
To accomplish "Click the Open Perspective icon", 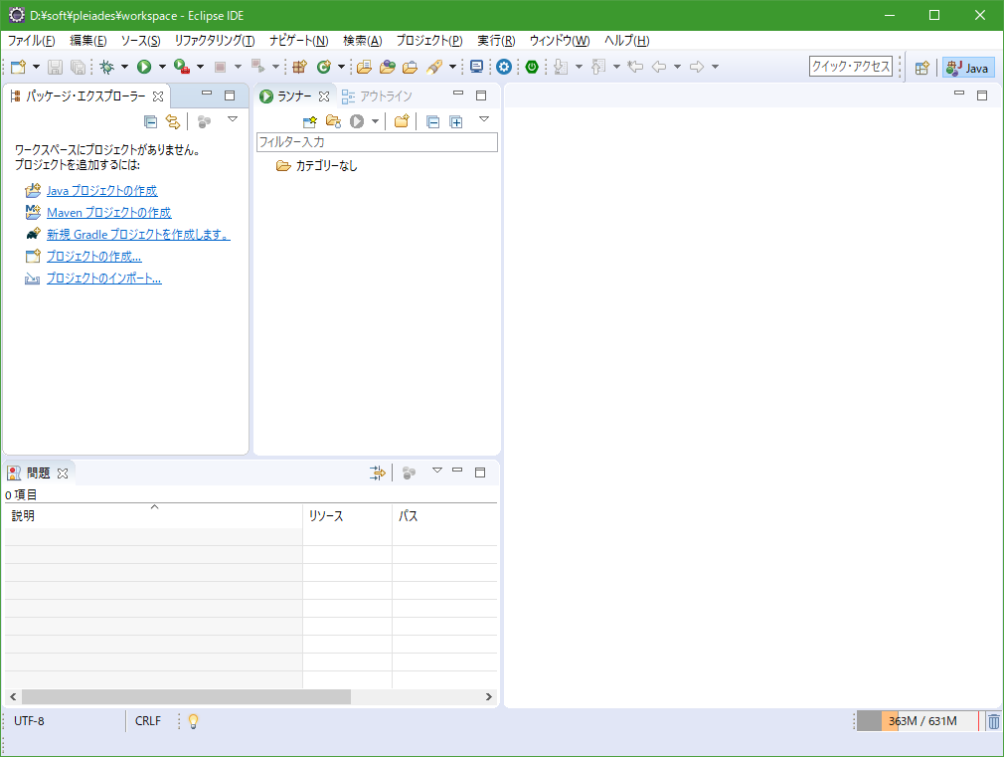I will [921, 68].
